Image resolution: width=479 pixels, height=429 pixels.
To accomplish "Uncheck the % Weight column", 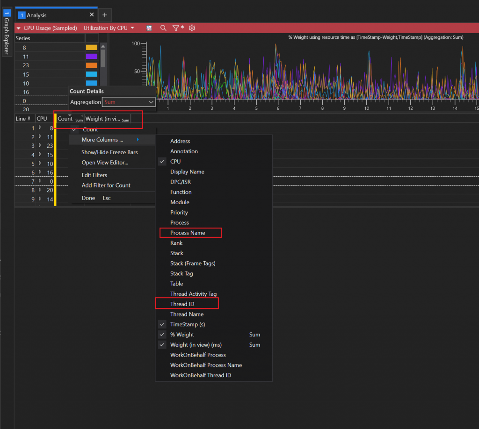I will pos(161,334).
